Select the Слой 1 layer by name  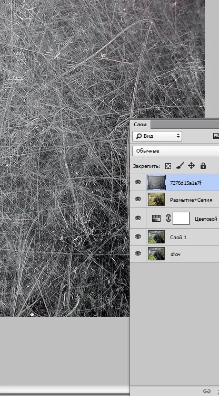[x=178, y=238]
